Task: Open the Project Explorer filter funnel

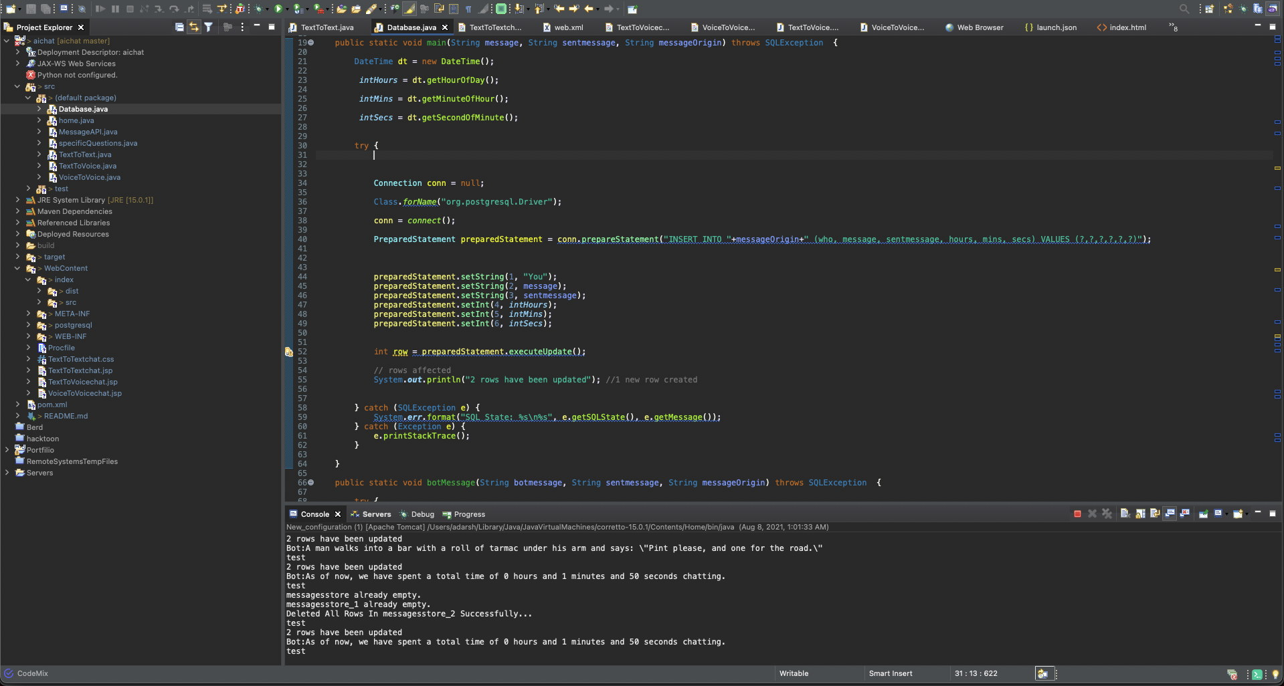Action: tap(209, 27)
